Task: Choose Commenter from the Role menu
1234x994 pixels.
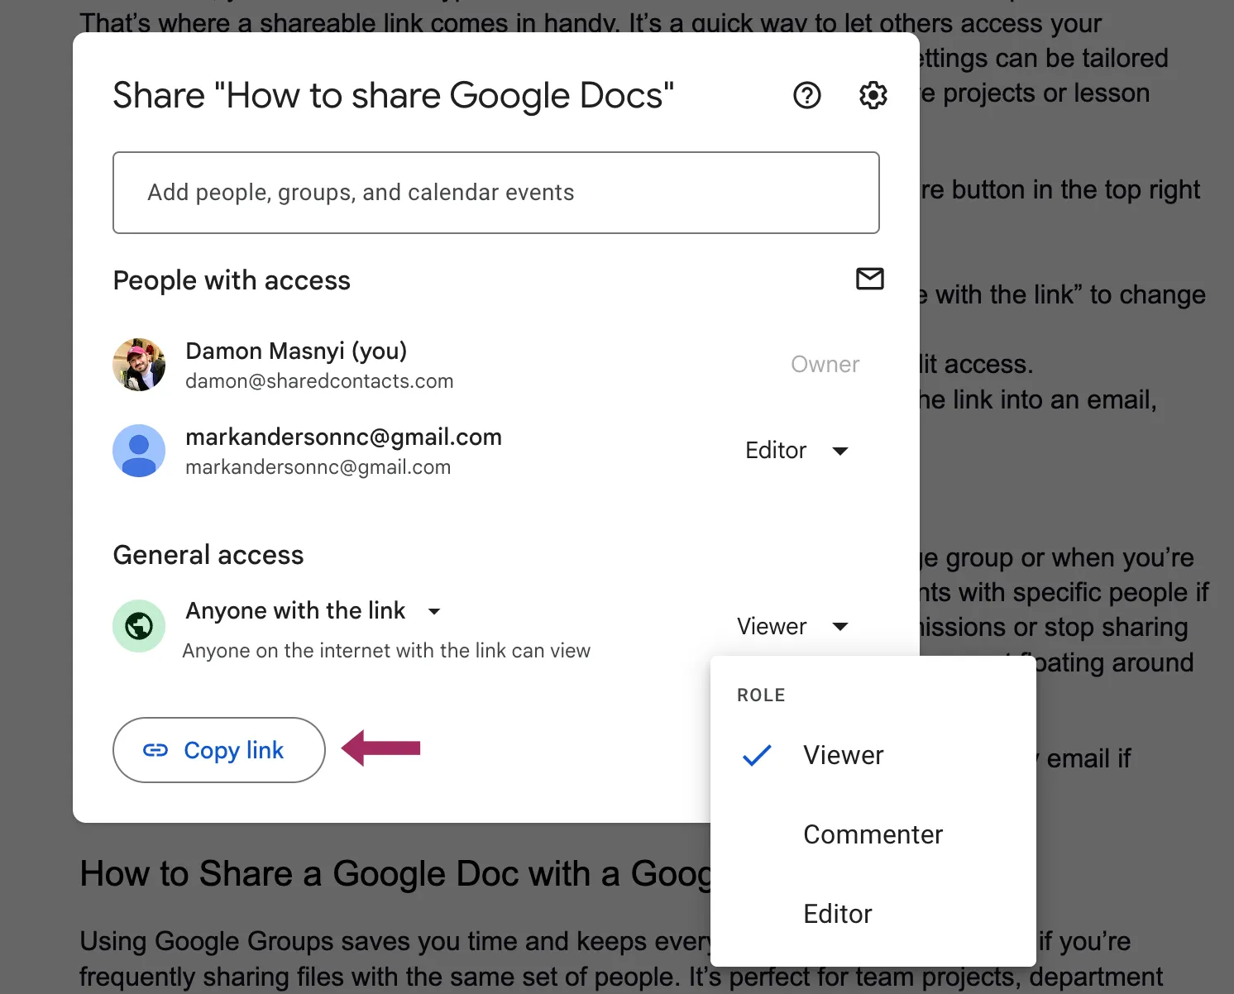Action: (x=873, y=834)
